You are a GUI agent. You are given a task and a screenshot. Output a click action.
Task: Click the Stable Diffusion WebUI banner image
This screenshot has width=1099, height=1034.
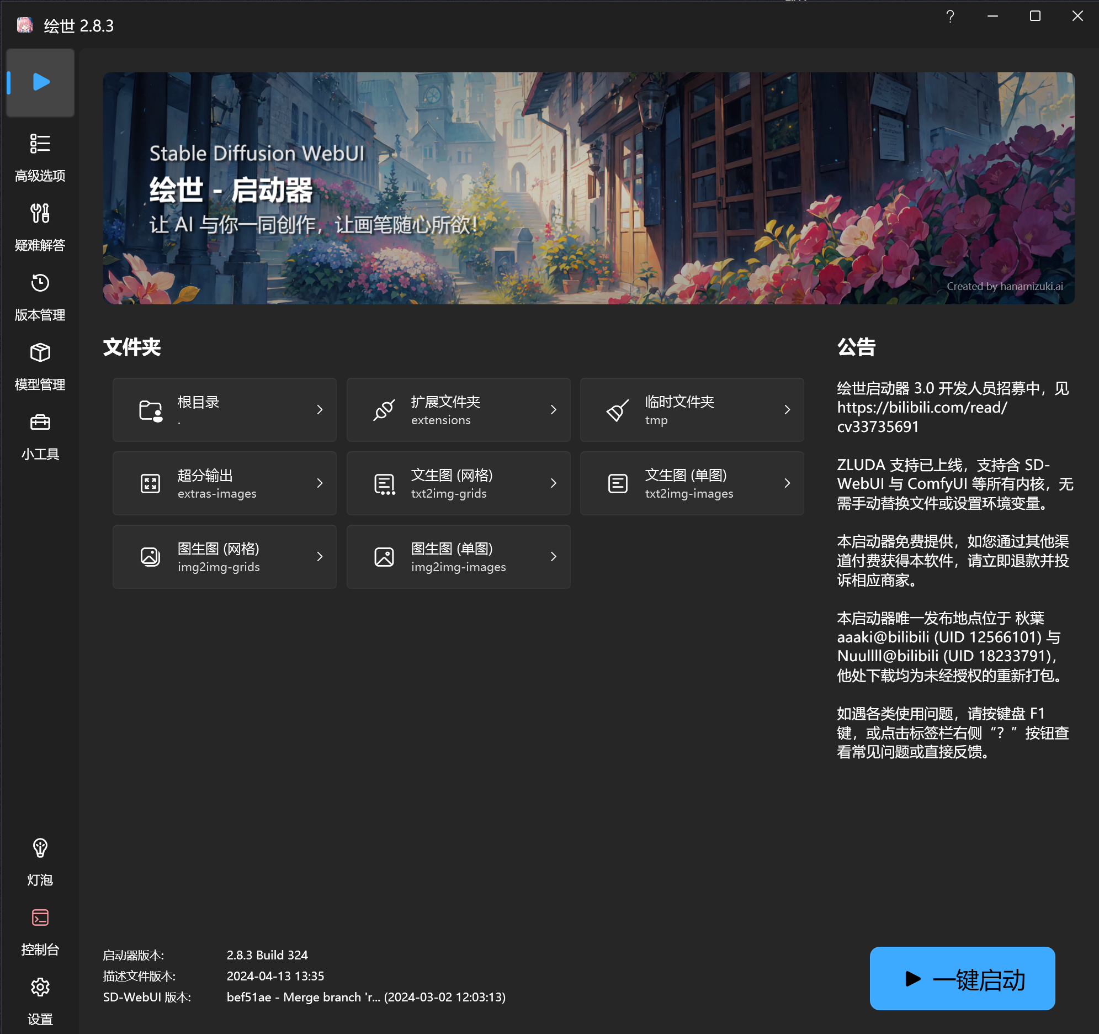(589, 188)
